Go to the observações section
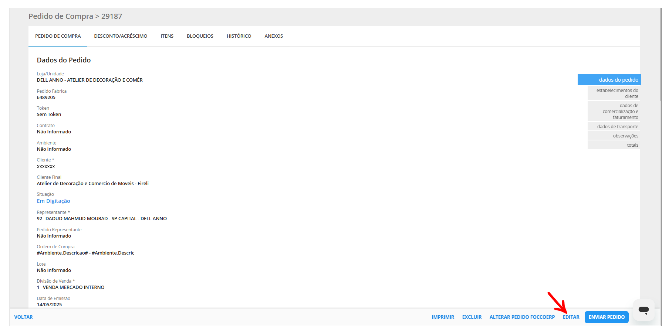The width and height of the screenshot is (669, 334). (x=614, y=136)
